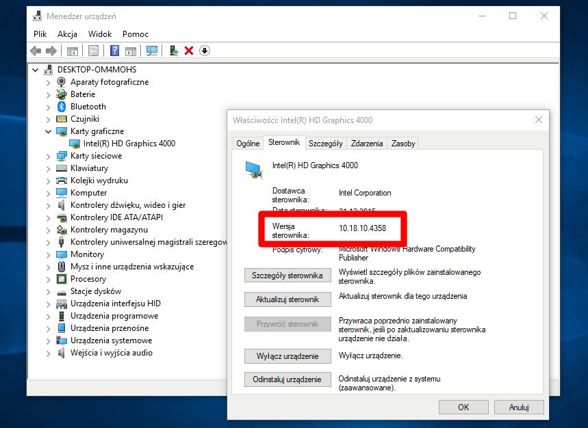
Task: Click the Intel HD Graphics 4000 device icon in tree
Action: point(75,144)
